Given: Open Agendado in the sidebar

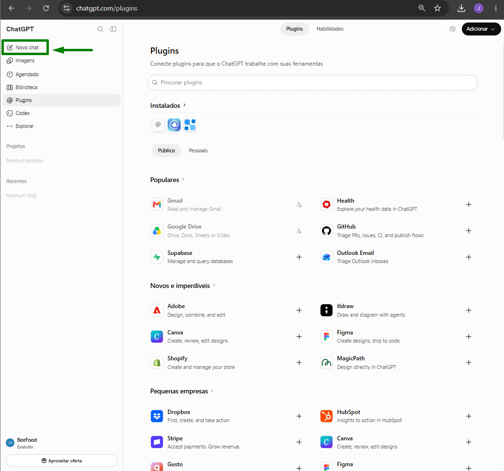Looking at the screenshot, I should click(x=62, y=74).
